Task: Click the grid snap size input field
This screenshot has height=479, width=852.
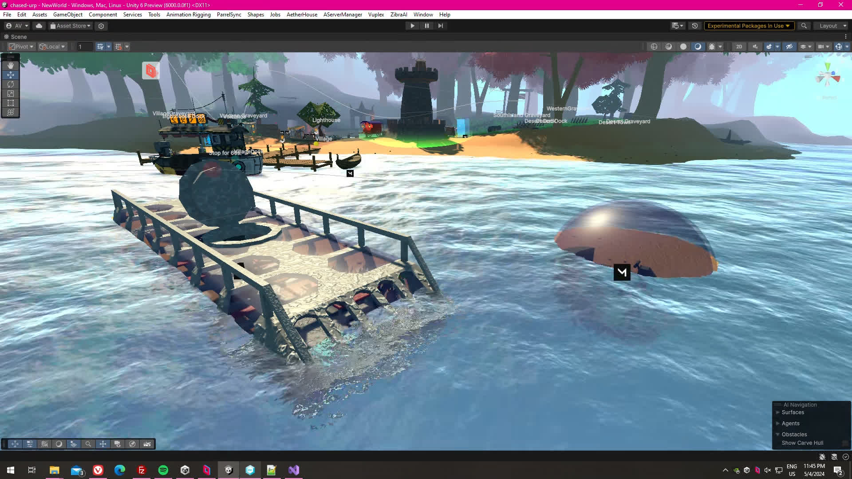Action: (84, 47)
